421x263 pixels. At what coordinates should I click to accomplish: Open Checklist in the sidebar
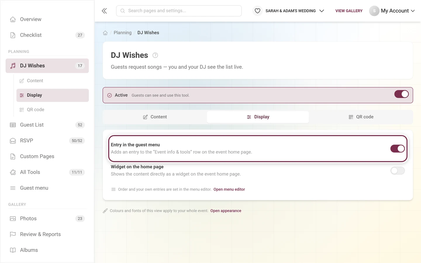pyautogui.click(x=47, y=35)
